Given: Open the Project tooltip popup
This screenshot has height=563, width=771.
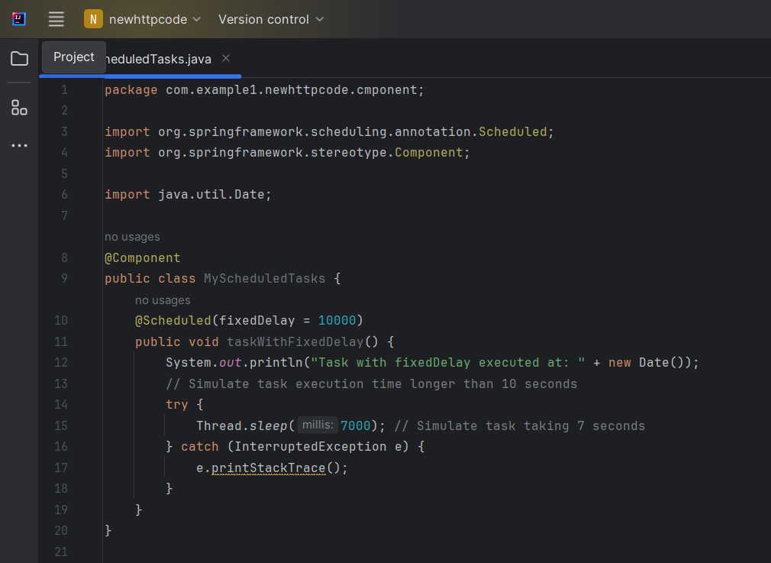Looking at the screenshot, I should (x=73, y=57).
